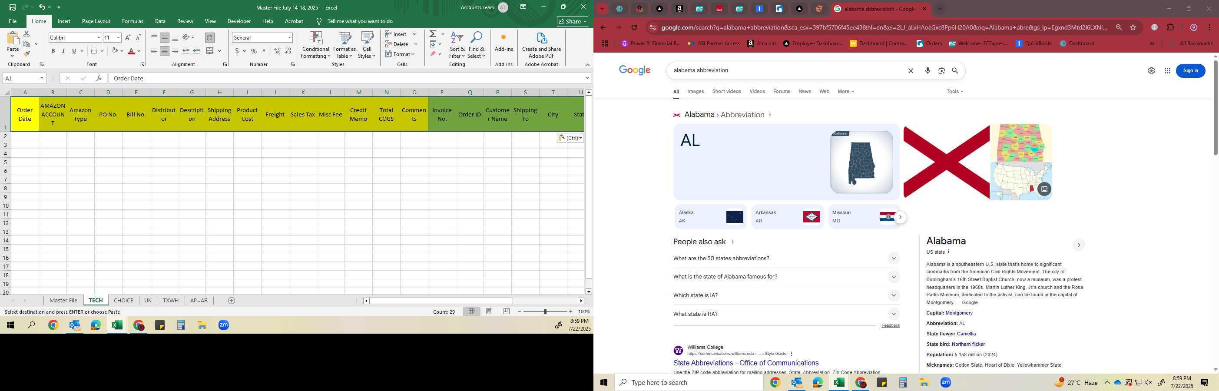Toggle Italic formatting in Excel
The width and height of the screenshot is (1219, 391).
[x=63, y=51]
